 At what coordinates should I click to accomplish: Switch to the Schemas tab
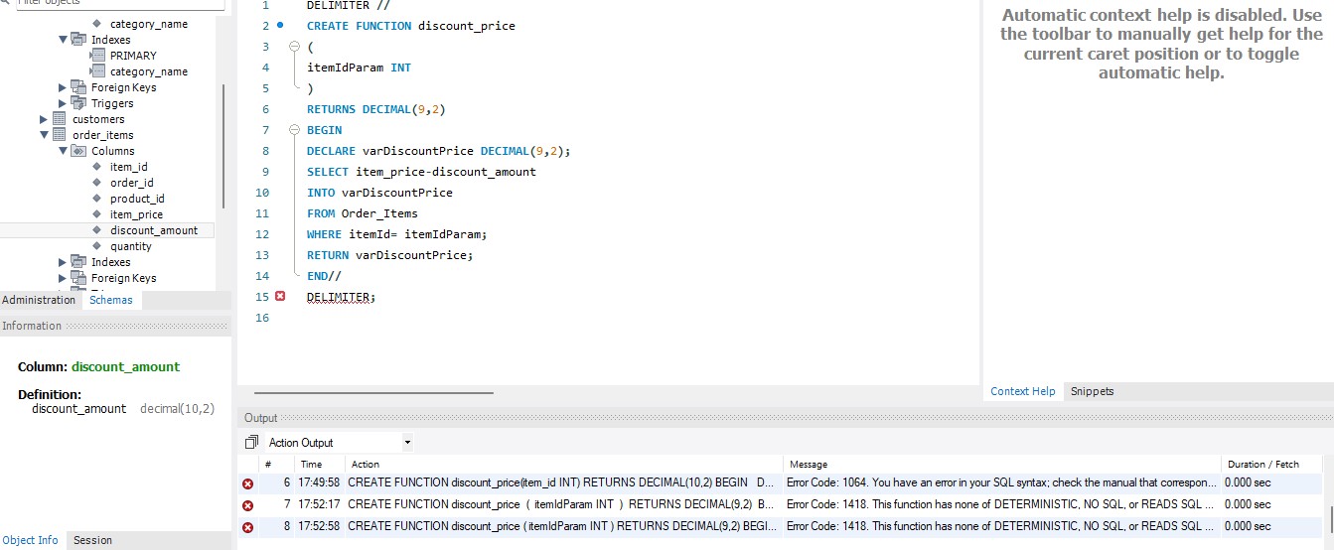(x=111, y=300)
